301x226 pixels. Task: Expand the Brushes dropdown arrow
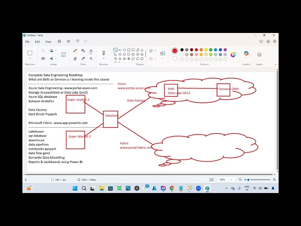pyautogui.click(x=103, y=58)
